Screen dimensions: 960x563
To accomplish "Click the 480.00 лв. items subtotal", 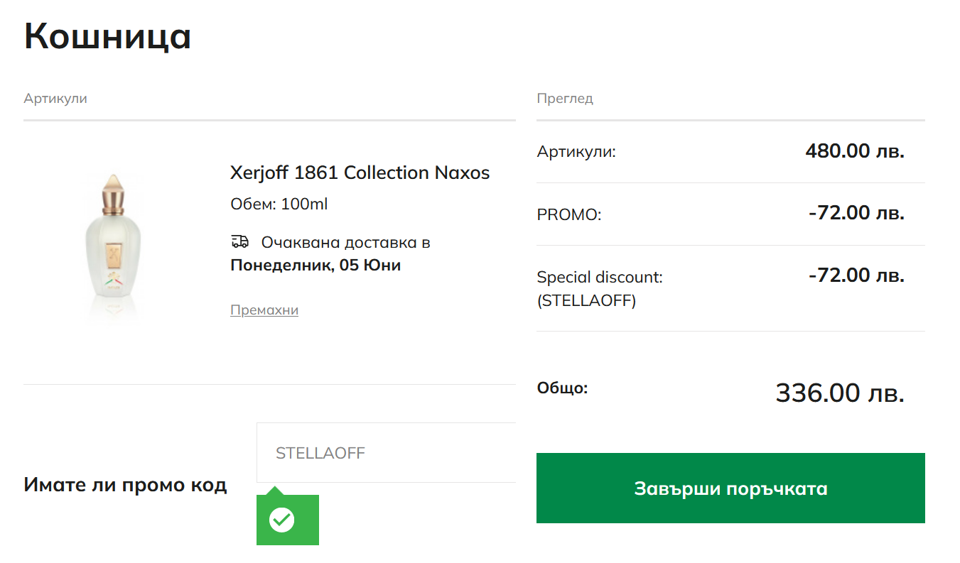I will 854,151.
